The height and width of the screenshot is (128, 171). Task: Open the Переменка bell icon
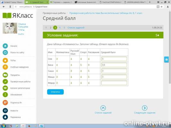pyautogui.click(x=5, y=117)
